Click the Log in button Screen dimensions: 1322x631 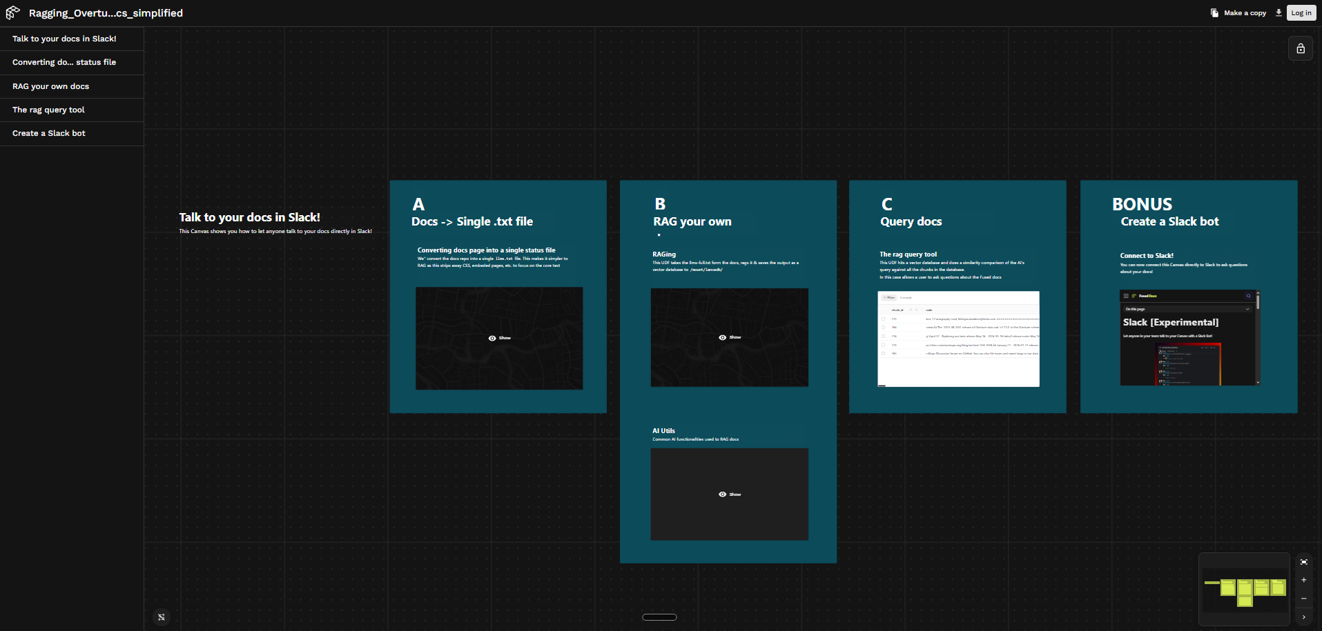(x=1301, y=12)
